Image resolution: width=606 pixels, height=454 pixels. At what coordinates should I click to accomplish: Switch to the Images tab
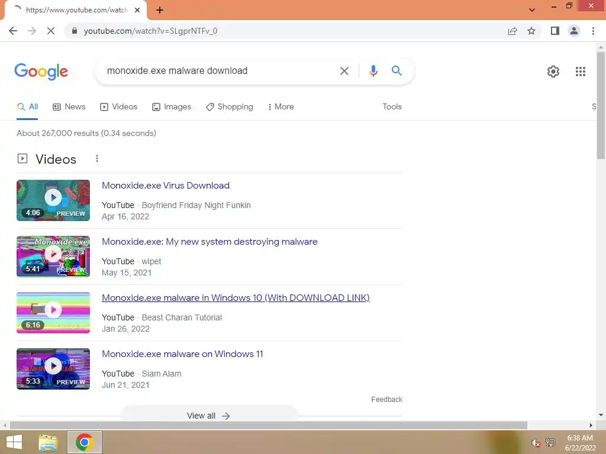[x=172, y=106]
